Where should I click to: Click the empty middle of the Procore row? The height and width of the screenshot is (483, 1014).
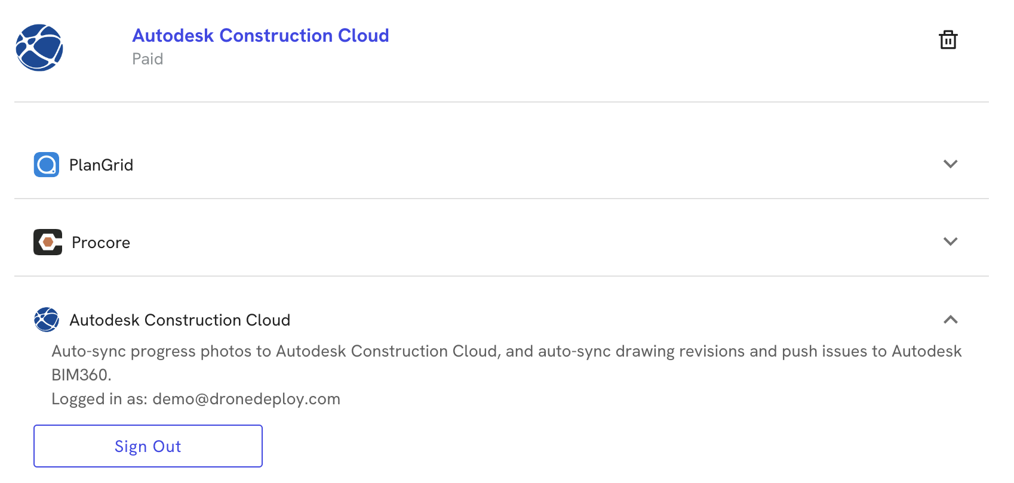pos(508,242)
